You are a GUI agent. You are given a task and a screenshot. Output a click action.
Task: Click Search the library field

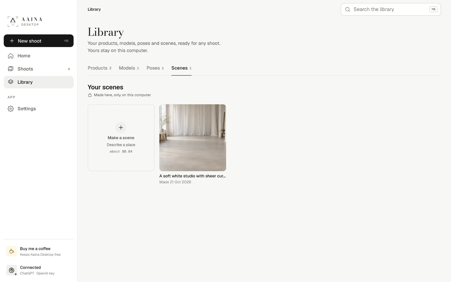pos(391,9)
